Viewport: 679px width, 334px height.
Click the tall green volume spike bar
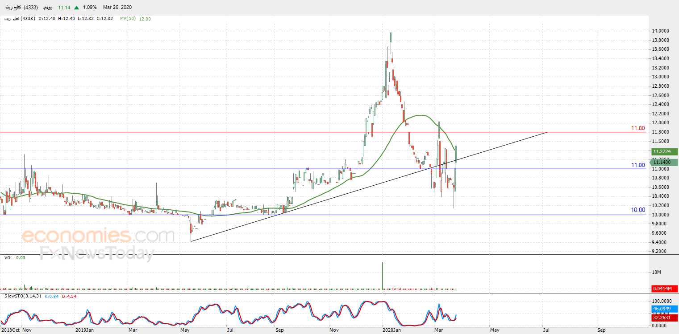(x=382, y=276)
